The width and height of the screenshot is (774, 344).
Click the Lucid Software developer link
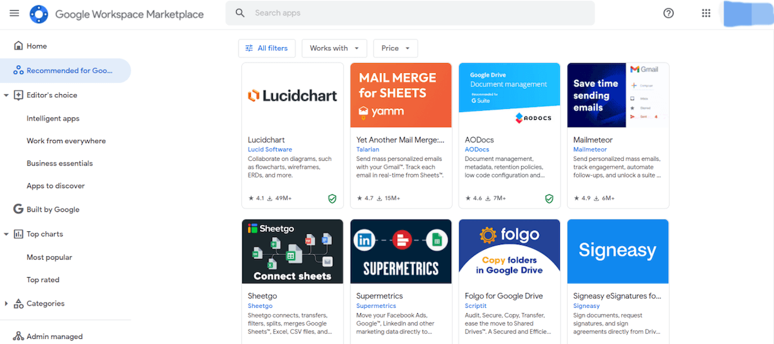(270, 149)
